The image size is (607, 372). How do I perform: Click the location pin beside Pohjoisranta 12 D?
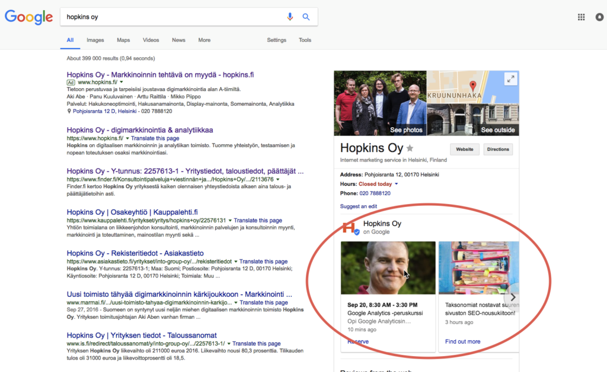click(69, 111)
